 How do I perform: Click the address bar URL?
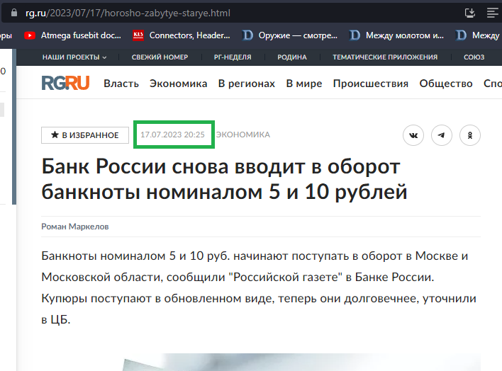pos(128,13)
